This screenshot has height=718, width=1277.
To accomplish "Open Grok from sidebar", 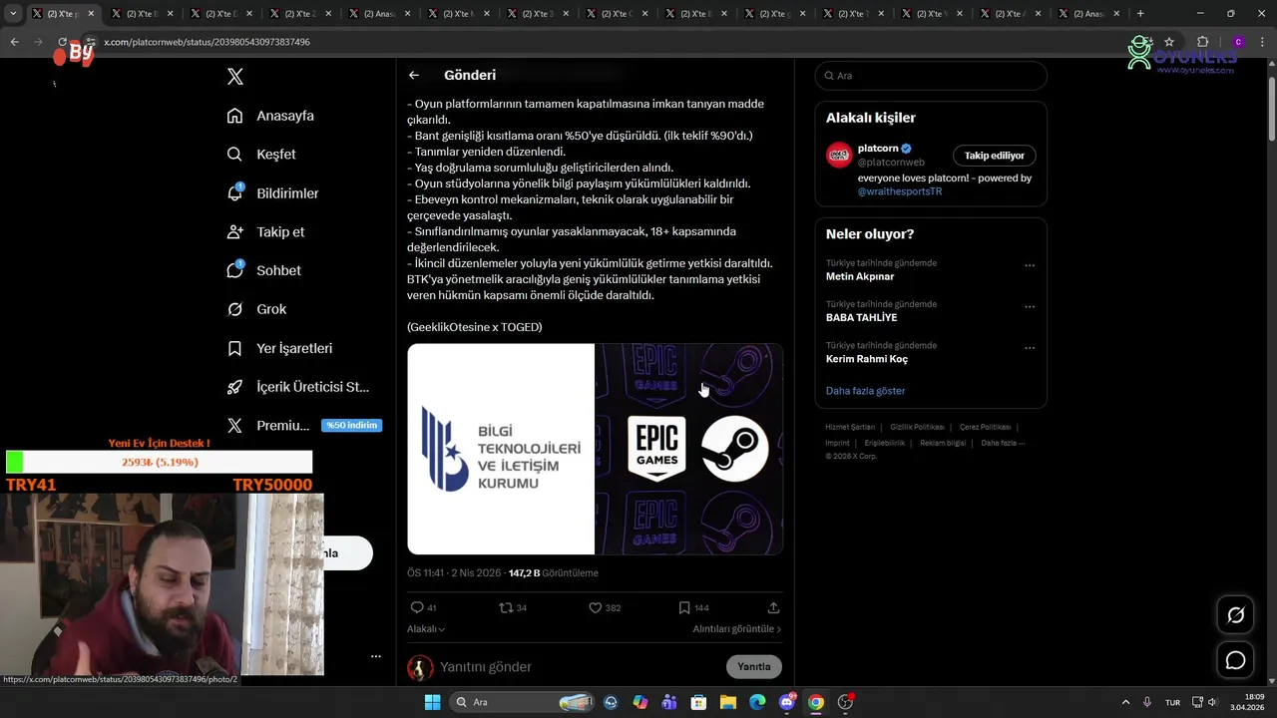I will (256, 309).
